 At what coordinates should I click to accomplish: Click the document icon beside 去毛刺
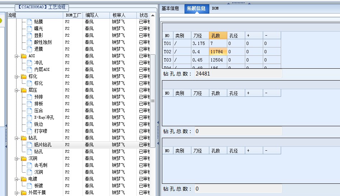click(x=29, y=165)
